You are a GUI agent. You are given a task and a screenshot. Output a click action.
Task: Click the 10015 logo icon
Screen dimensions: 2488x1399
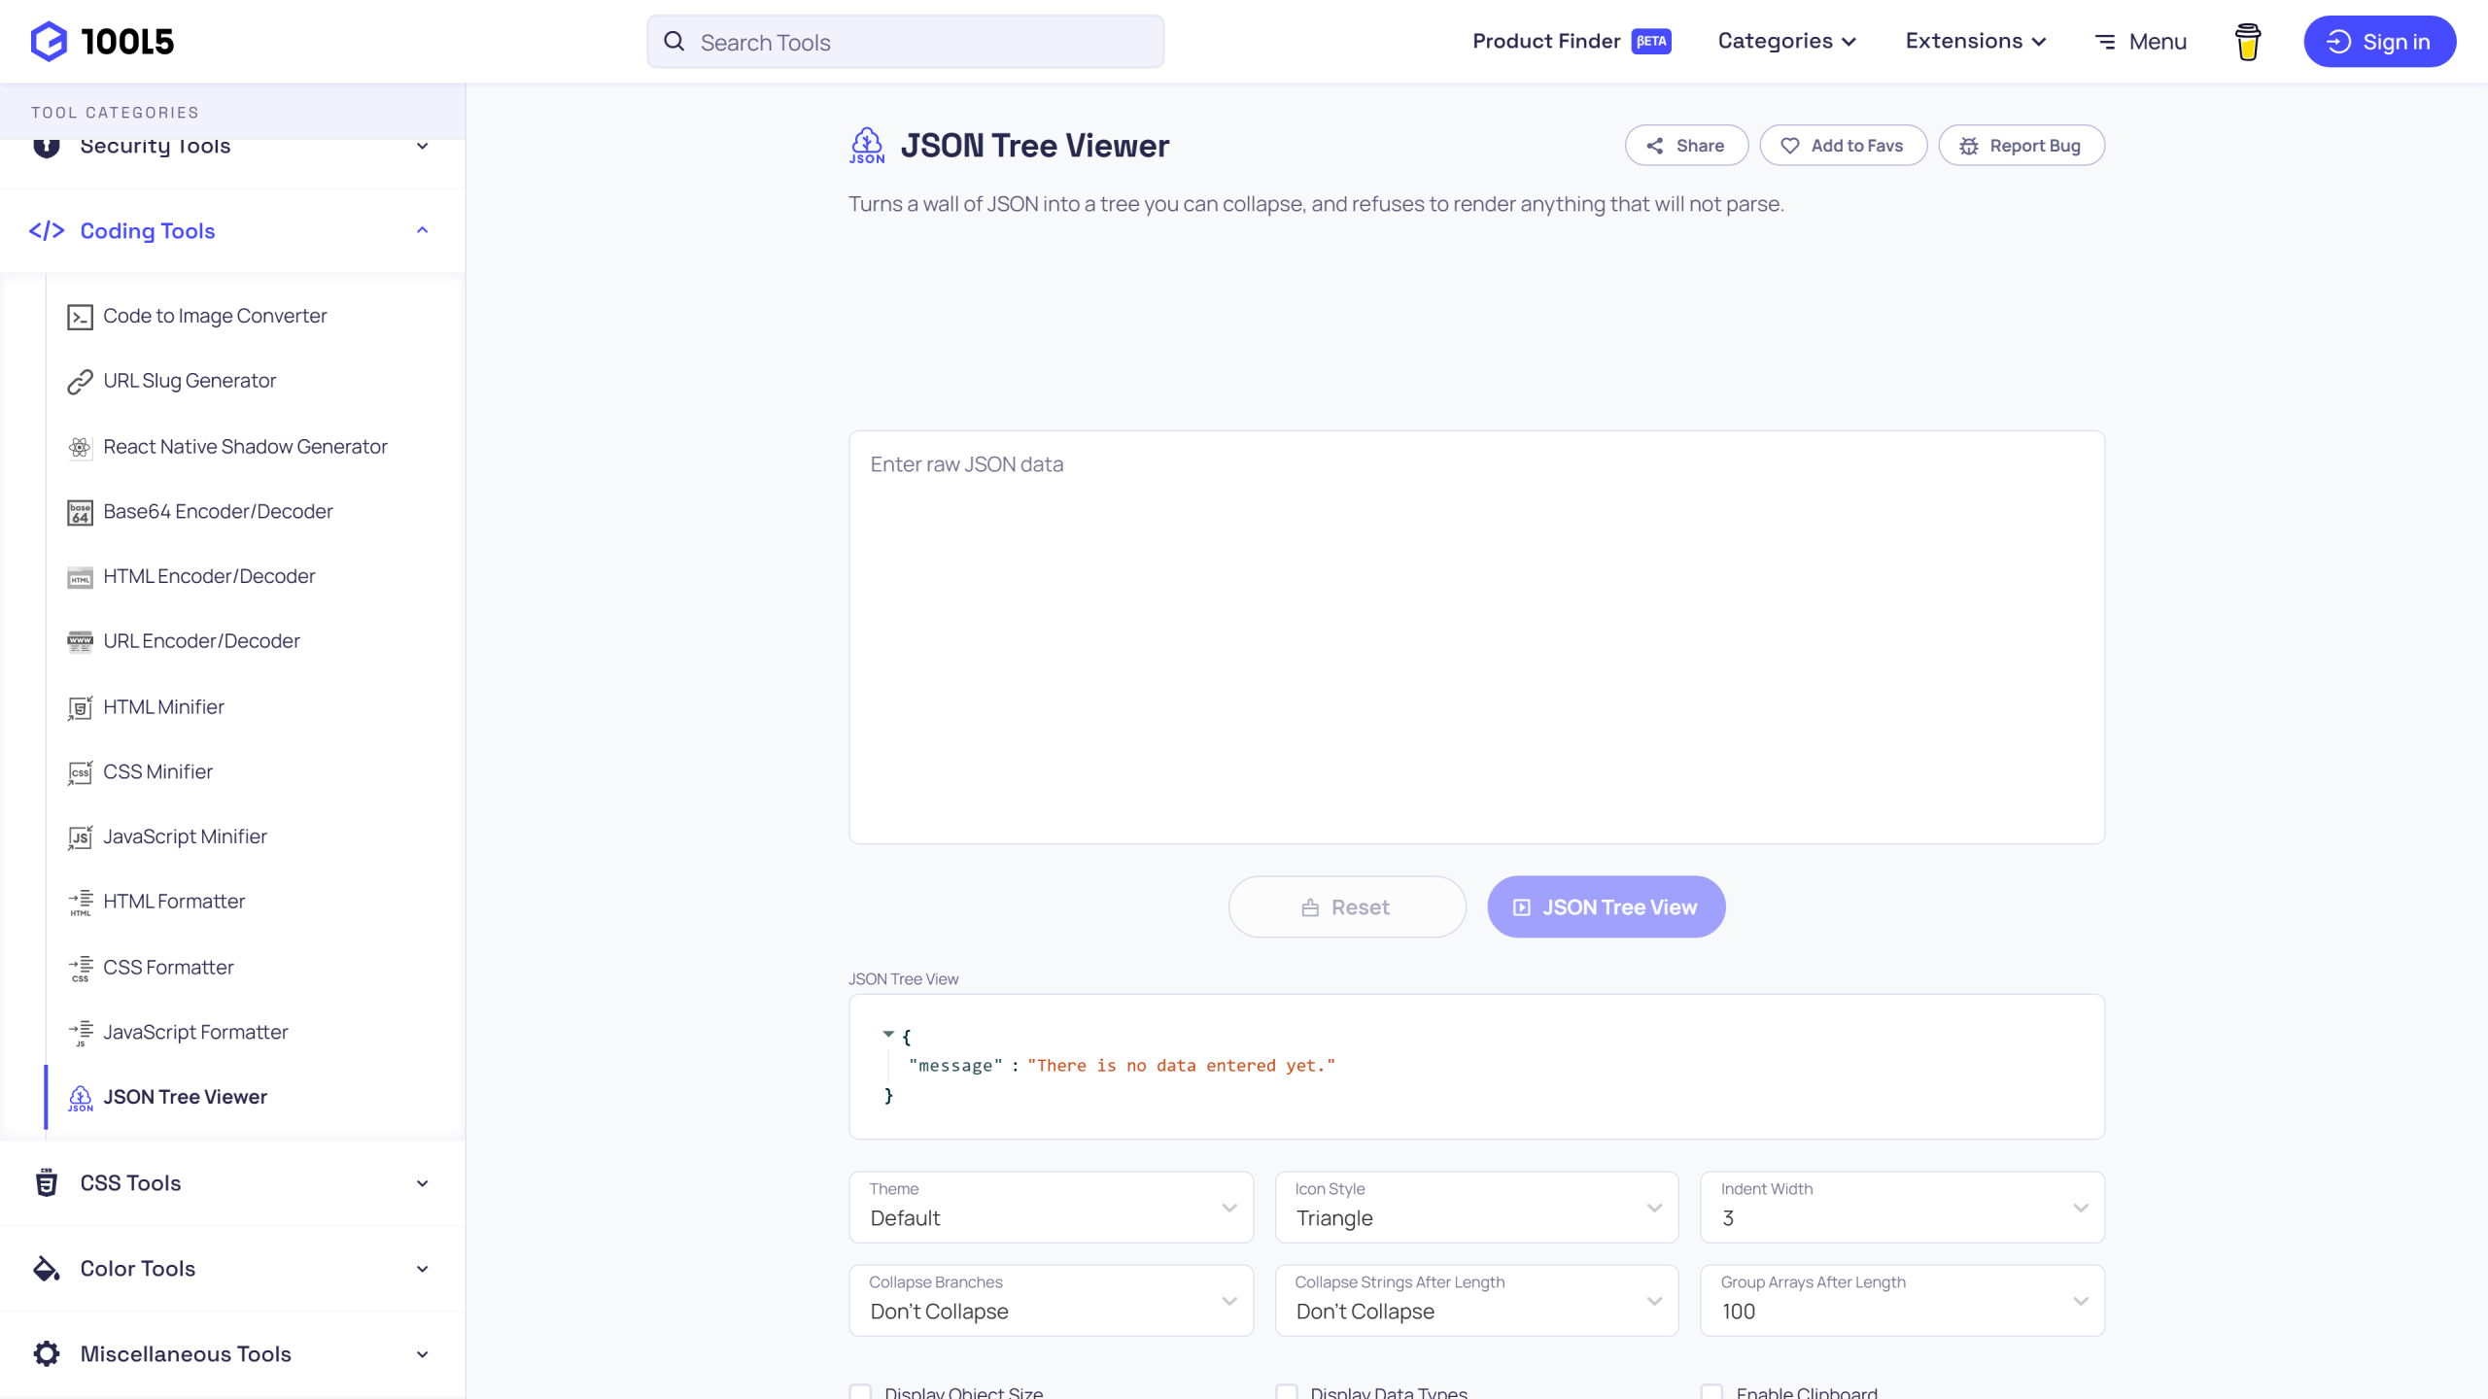(49, 42)
